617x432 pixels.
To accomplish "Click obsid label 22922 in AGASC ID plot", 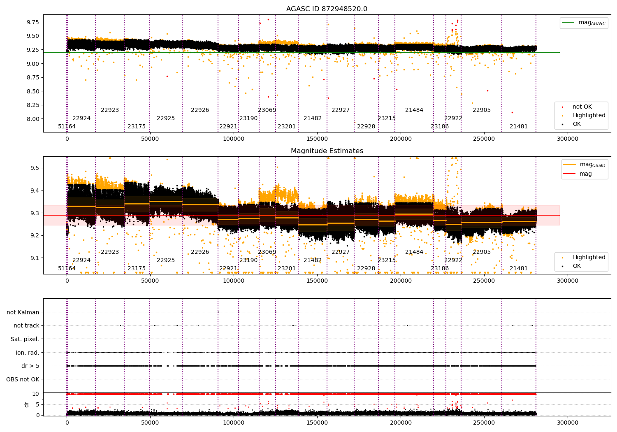I will coord(453,118).
